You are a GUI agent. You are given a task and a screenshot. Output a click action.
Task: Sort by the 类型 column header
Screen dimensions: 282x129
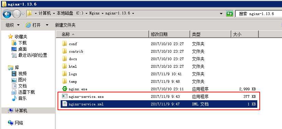pyautogui.click(x=210, y=34)
